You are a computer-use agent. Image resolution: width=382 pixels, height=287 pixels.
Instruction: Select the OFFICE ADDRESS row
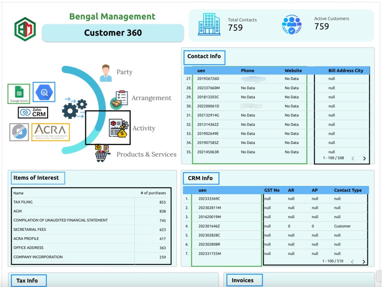click(91, 248)
